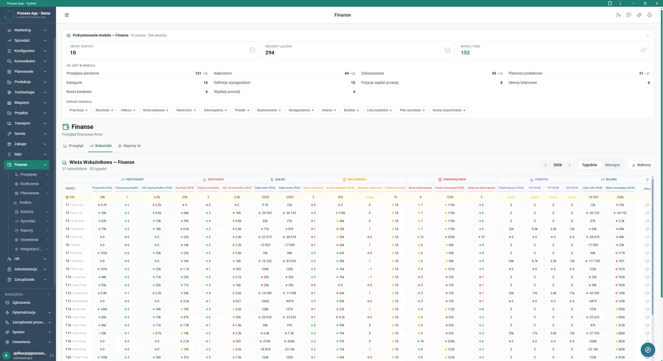Click Przepływy pieniężne summary row
Viewport: 663px width, 361px height.
coord(137,73)
